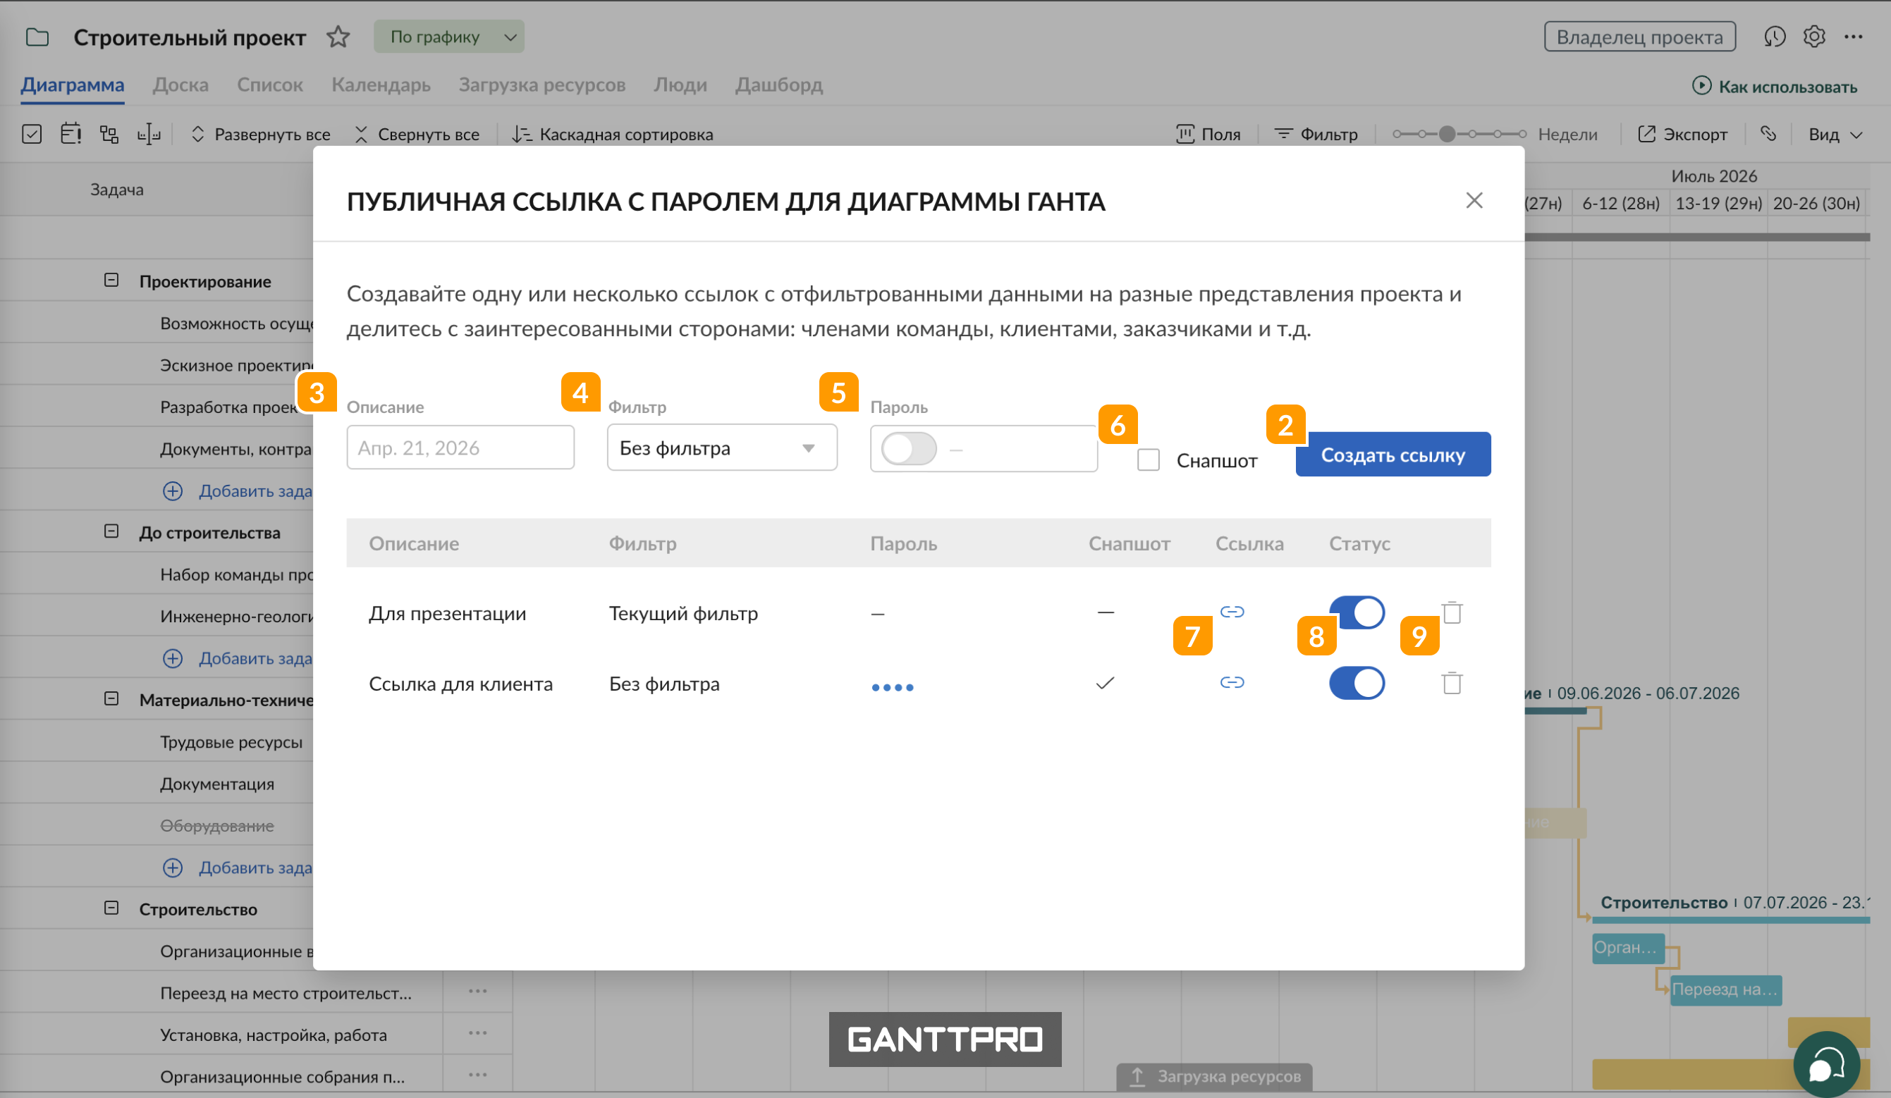This screenshot has height=1098, width=1891.
Task: Select the tasks checklist toolbar icon
Action: coord(33,133)
